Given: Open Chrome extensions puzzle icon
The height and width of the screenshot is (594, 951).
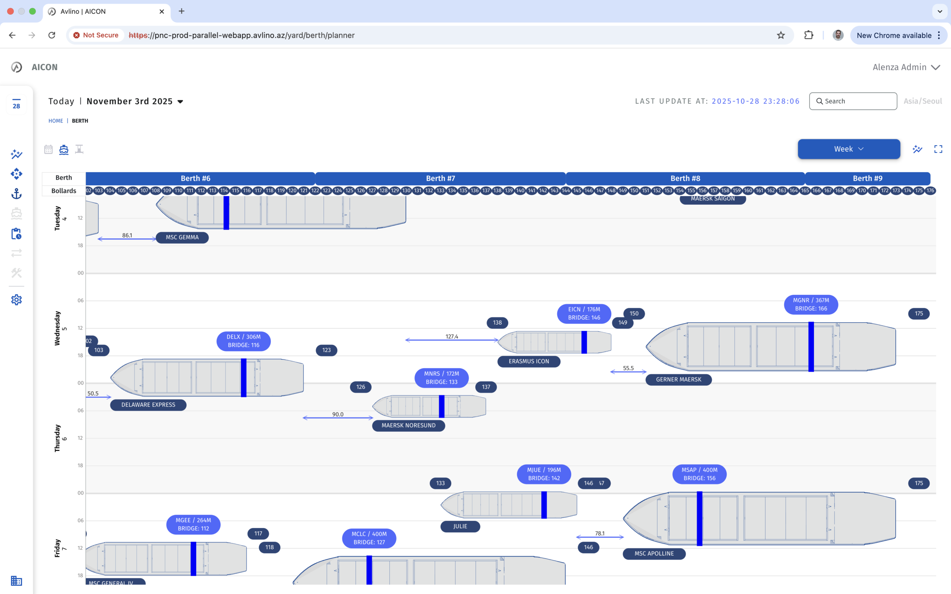Looking at the screenshot, I should pyautogui.click(x=808, y=35).
